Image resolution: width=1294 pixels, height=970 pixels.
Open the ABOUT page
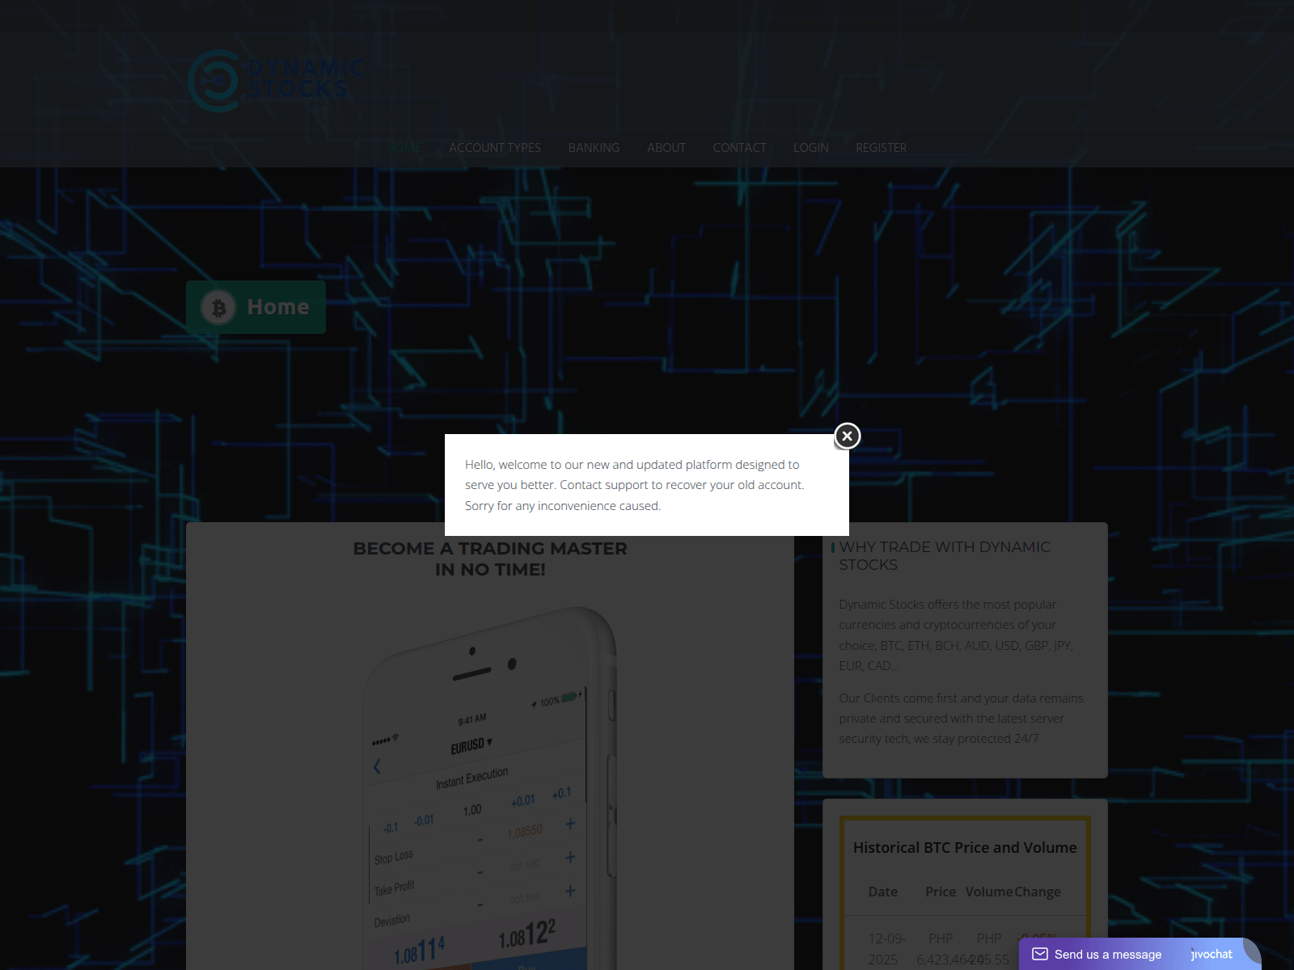[x=666, y=148]
